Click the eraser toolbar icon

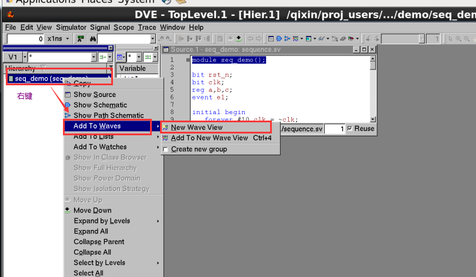pos(343,39)
